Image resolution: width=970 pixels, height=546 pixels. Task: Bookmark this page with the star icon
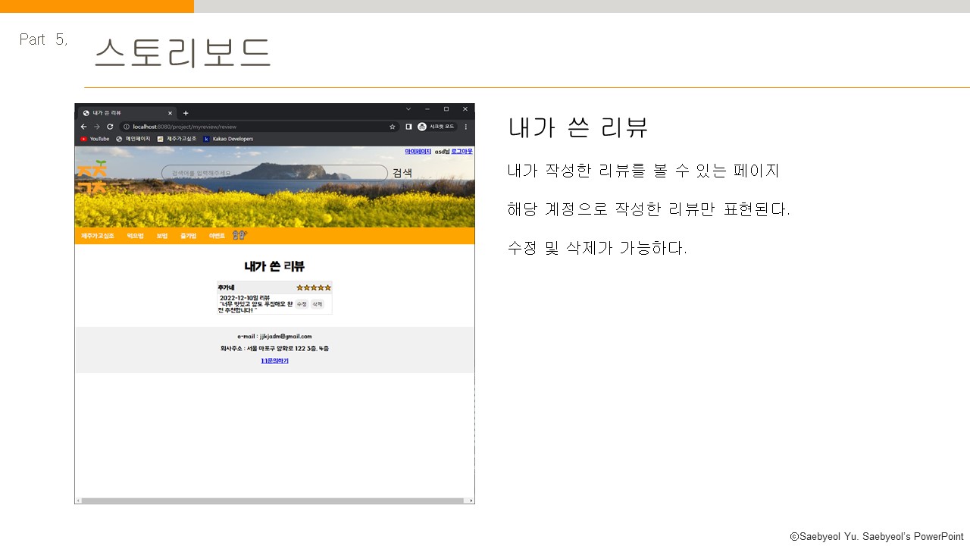[393, 127]
